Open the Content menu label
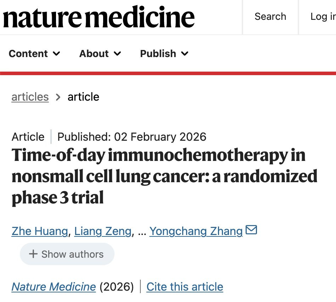336x302 pixels. pos(28,54)
